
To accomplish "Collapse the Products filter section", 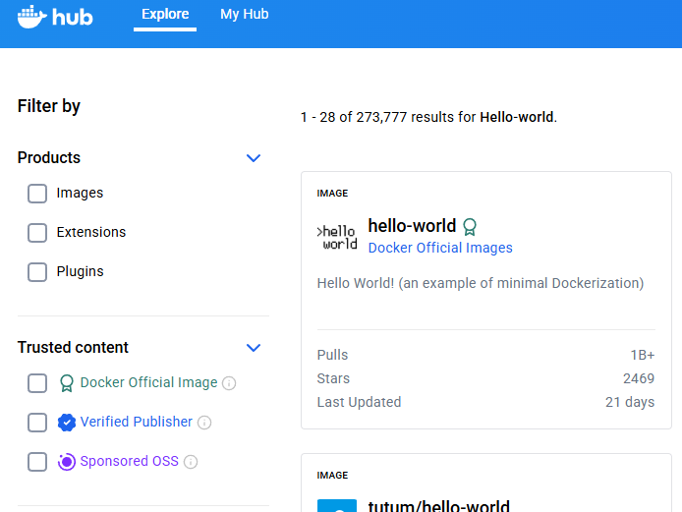I will (254, 158).
